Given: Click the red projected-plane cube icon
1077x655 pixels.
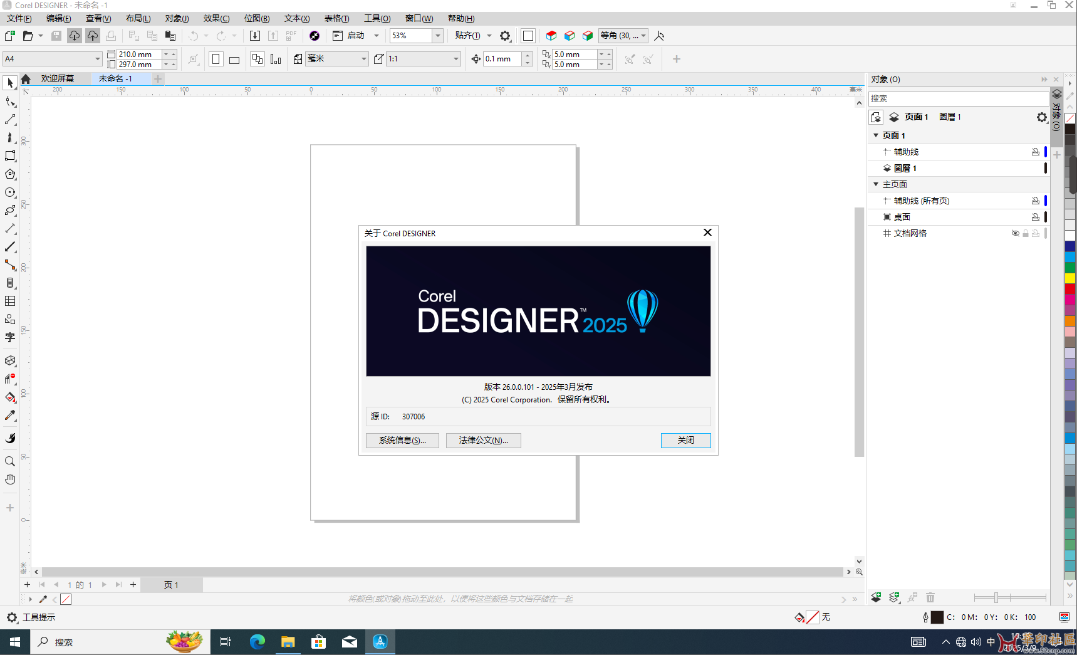Looking at the screenshot, I should (x=551, y=36).
